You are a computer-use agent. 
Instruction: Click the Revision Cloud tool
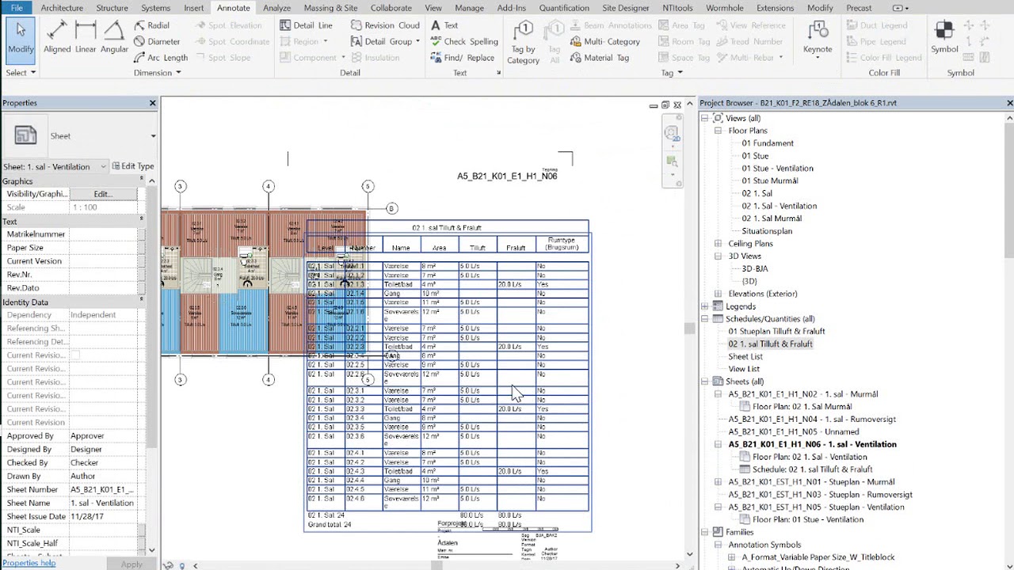(385, 25)
